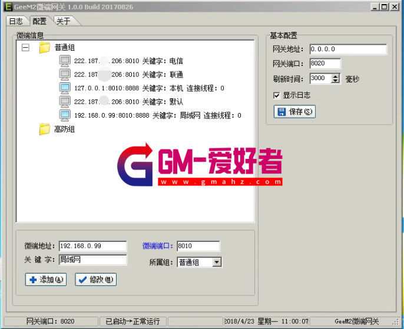
Task: Click the 毫秒 unit label
Action: pos(352,79)
